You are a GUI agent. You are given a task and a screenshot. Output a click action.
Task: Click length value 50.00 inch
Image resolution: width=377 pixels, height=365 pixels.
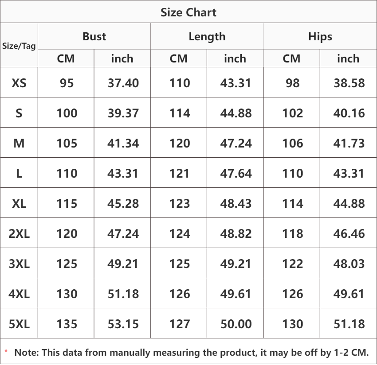(x=236, y=324)
